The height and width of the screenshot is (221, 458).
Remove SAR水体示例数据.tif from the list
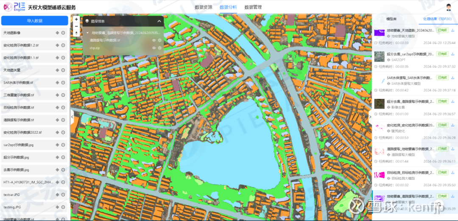63,82
